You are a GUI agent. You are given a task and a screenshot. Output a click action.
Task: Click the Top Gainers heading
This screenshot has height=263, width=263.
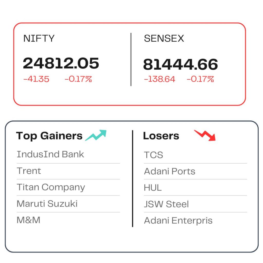tap(49, 136)
